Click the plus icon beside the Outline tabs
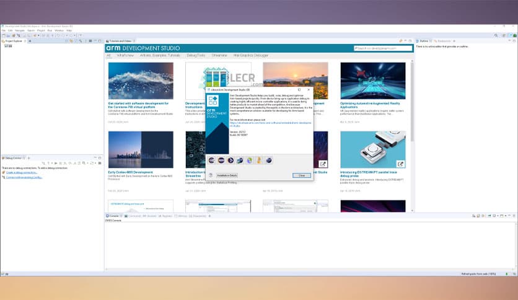 454,41
